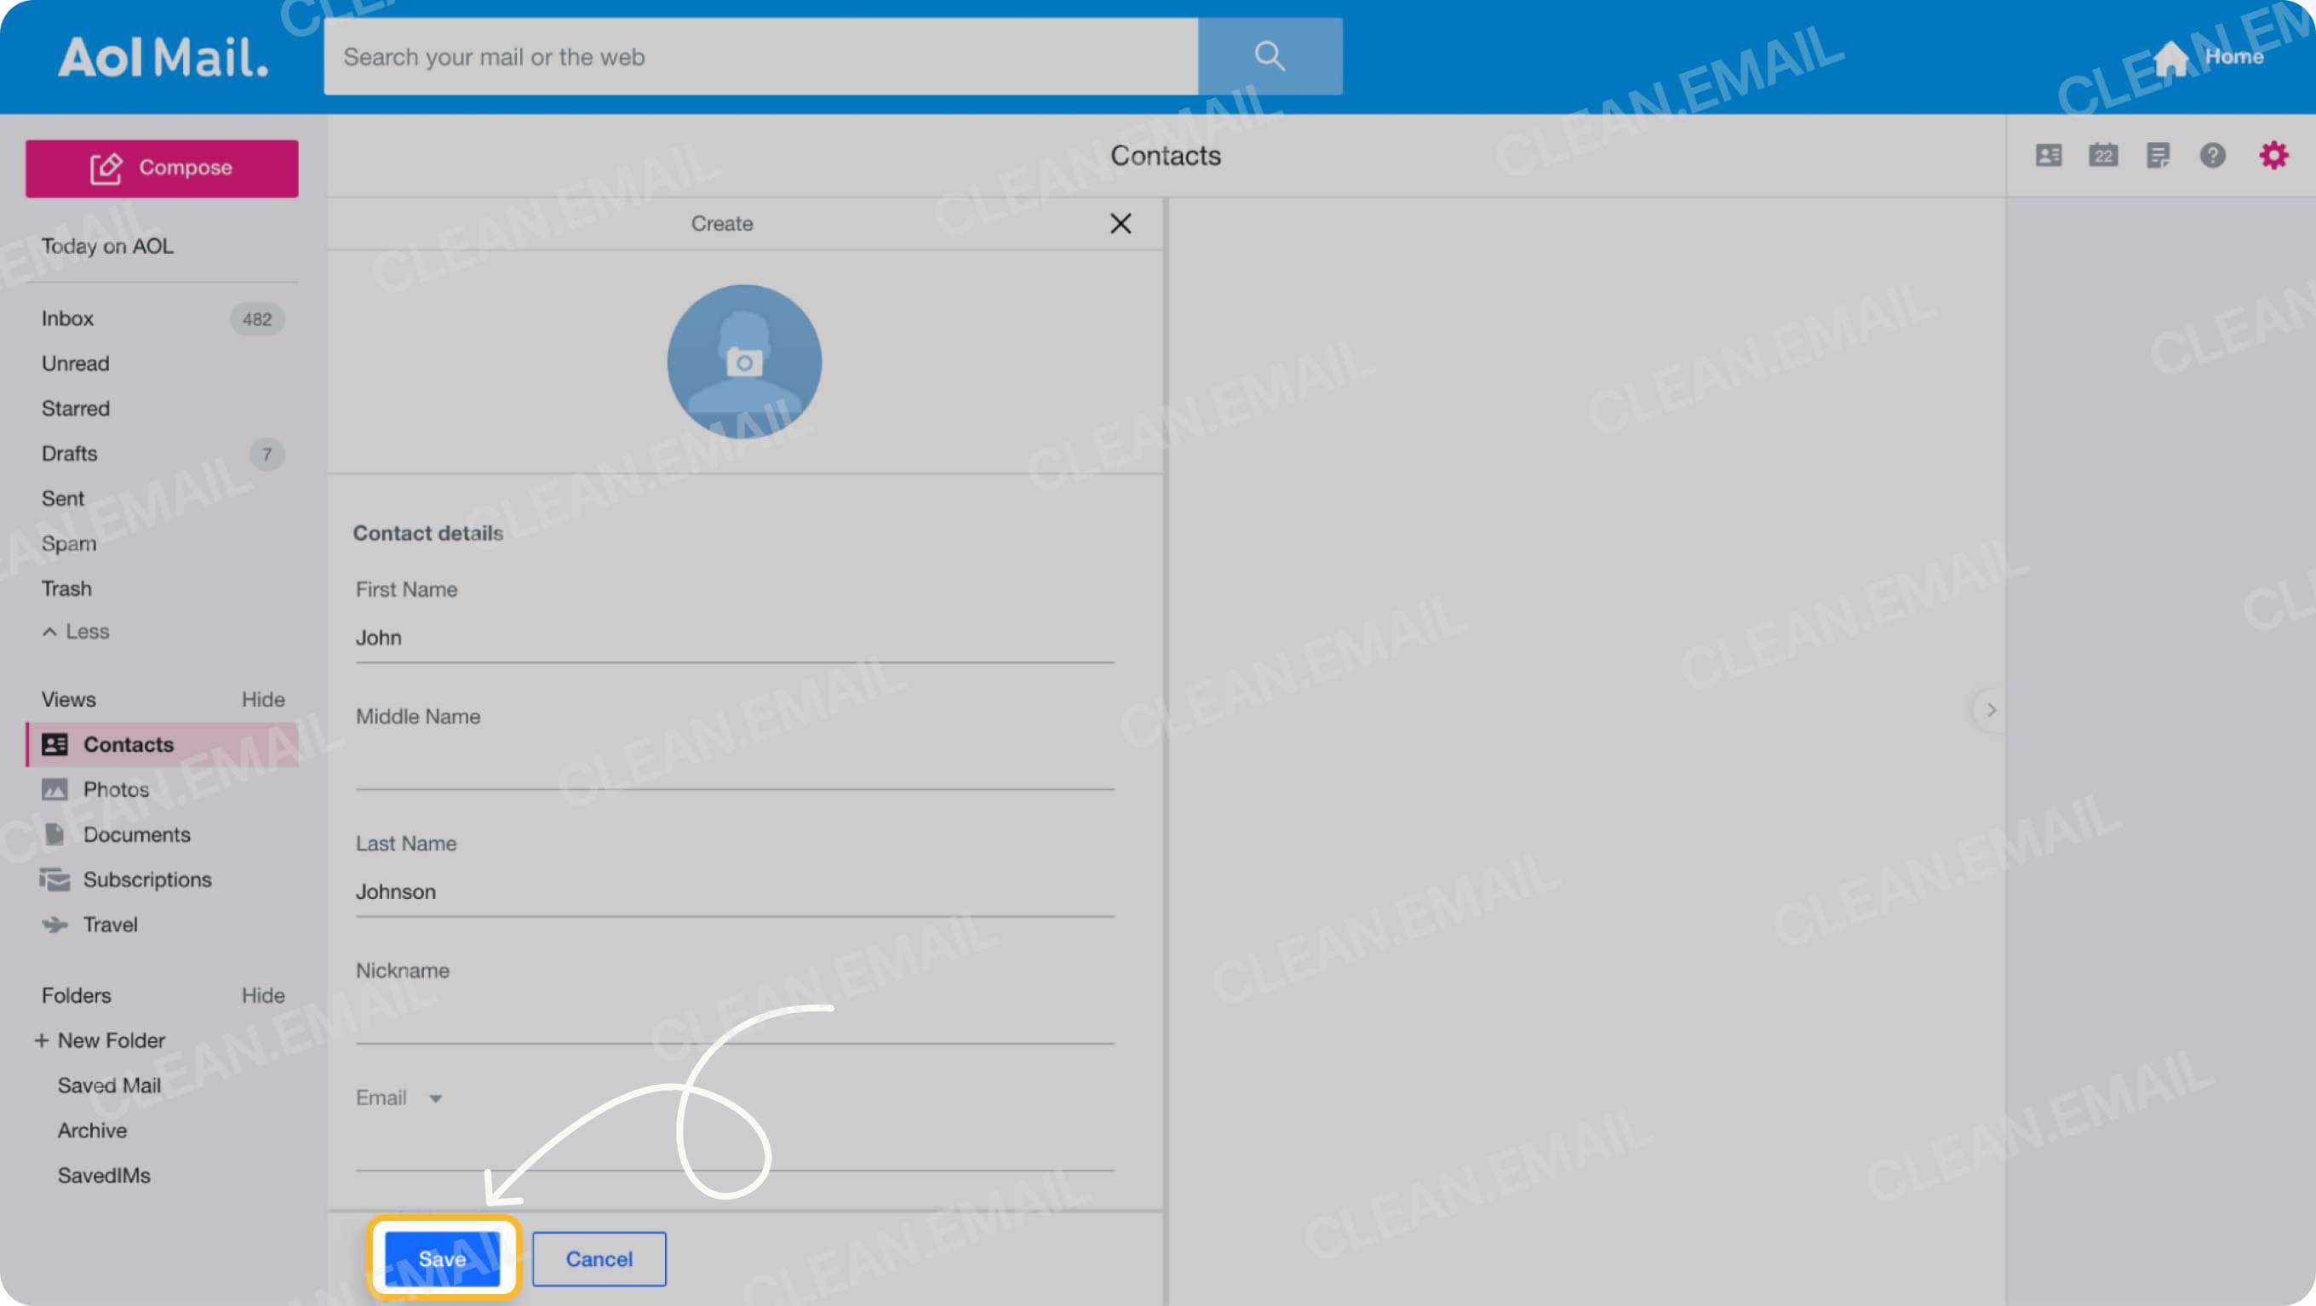The image size is (2316, 1306).
Task: Switch to the Contacts view
Action: pos(129,743)
